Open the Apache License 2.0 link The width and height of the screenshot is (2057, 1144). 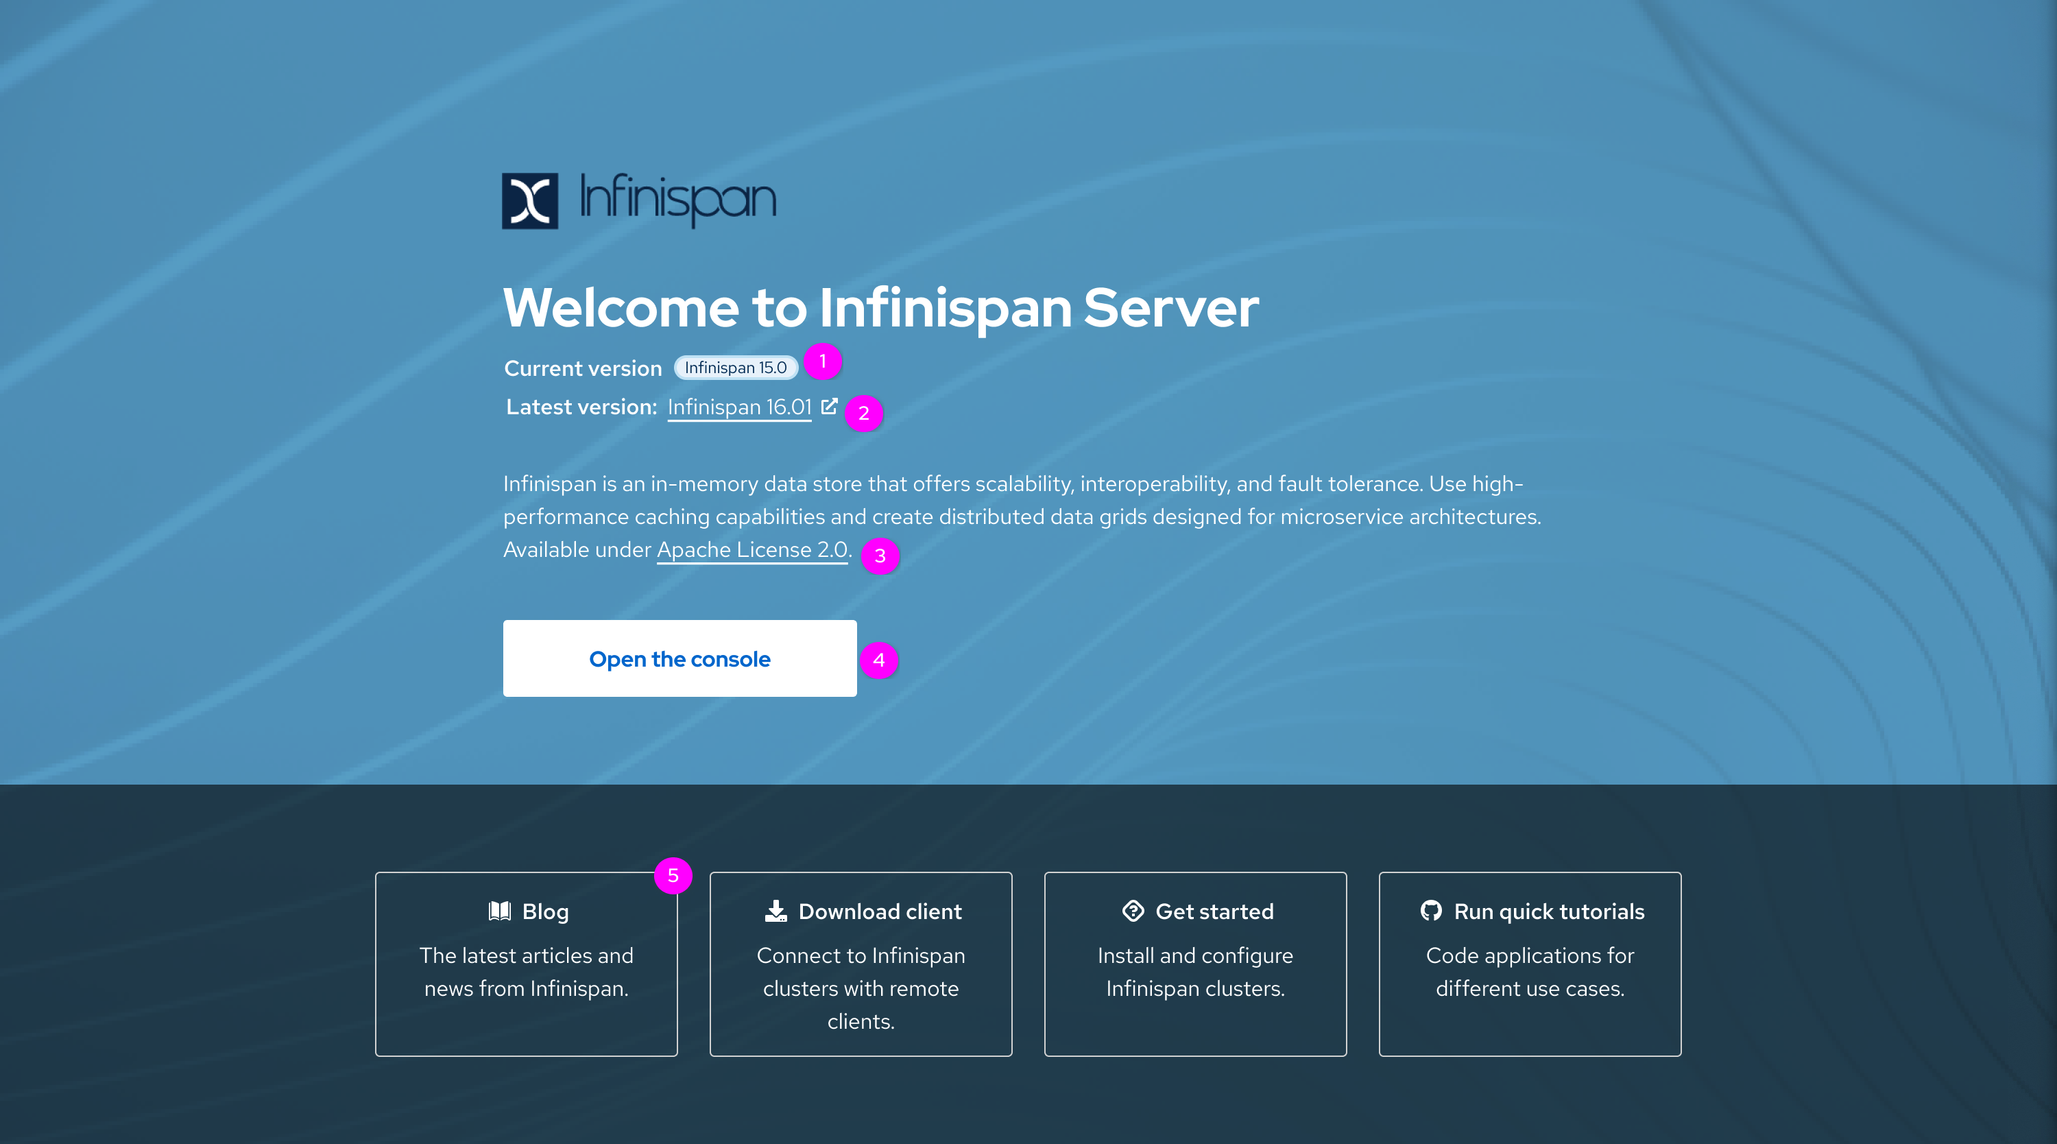751,549
